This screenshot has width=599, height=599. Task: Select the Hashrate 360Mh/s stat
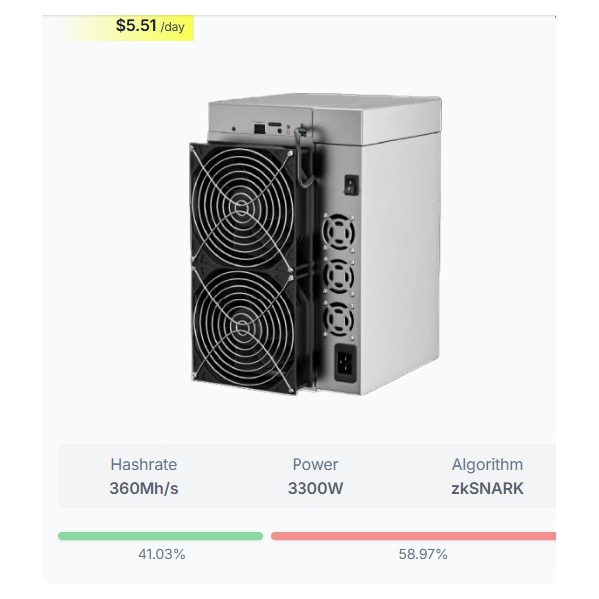[144, 476]
